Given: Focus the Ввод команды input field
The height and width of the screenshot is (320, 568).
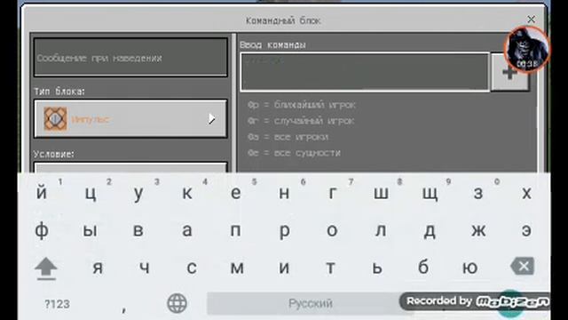Looking at the screenshot, I should coord(365,72).
